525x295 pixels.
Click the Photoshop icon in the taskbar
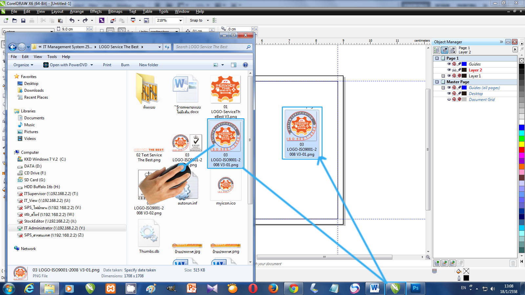point(415,288)
